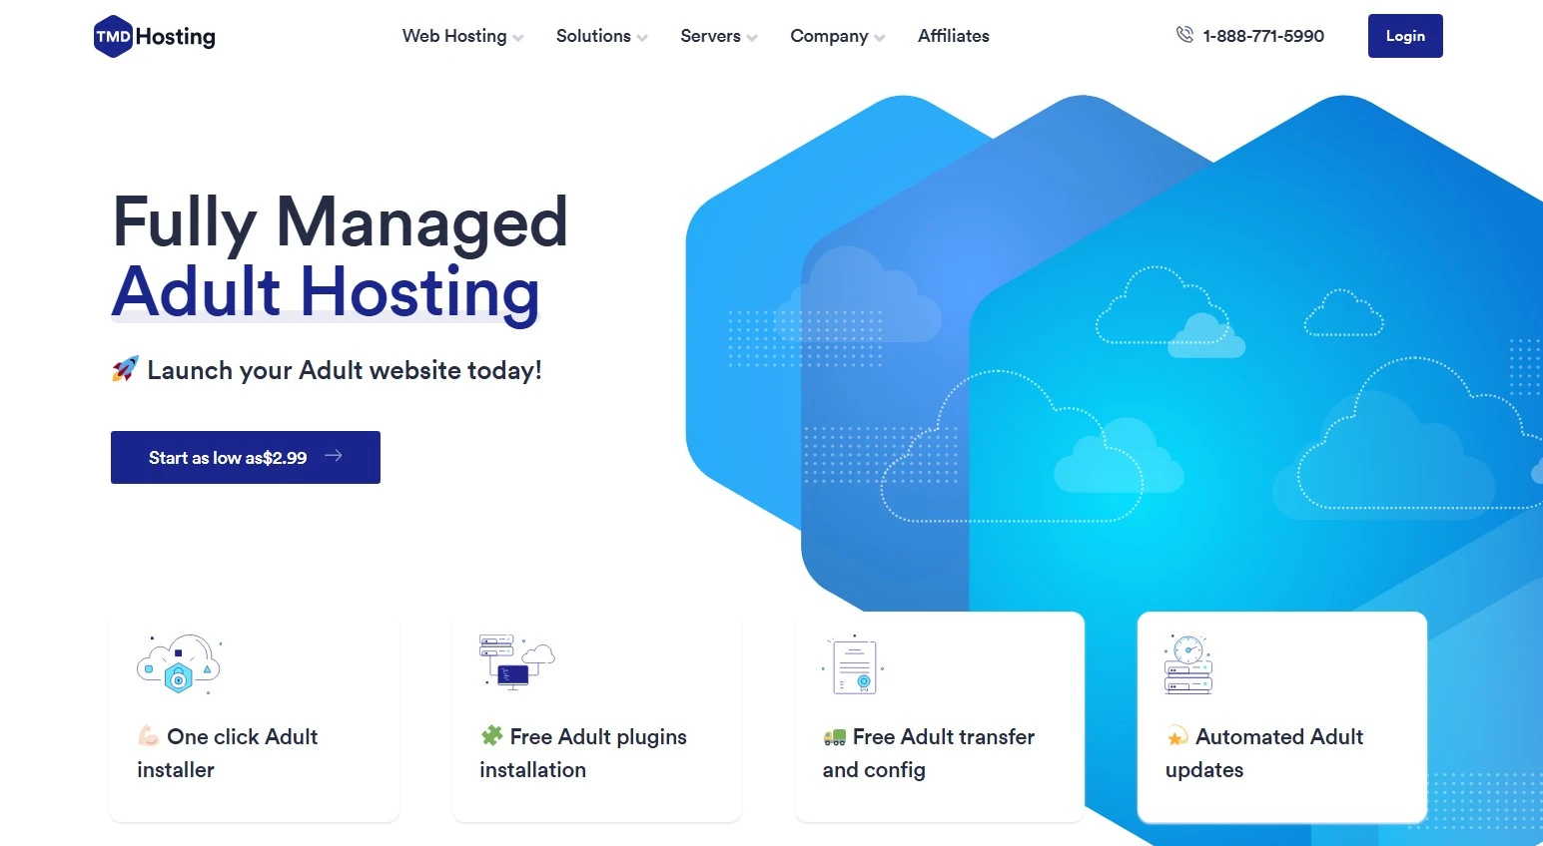Screen dimensions: 1543x846
Task: Select the Affiliates menu item
Action: (x=953, y=36)
